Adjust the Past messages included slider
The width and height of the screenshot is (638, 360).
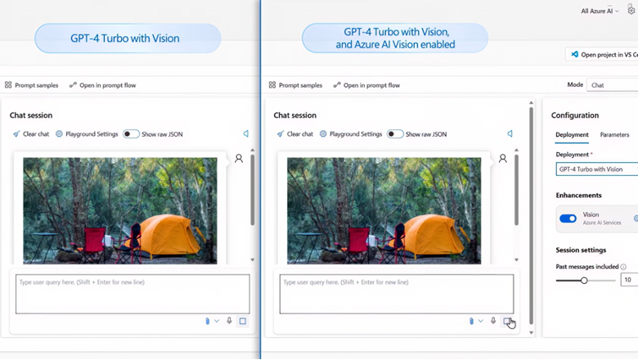[586, 281]
